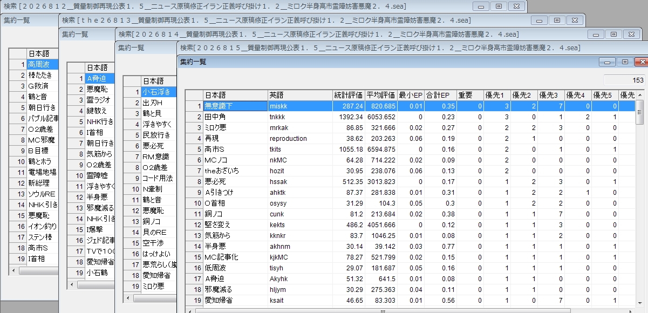Click the reproduction cell
The width and height of the screenshot is (648, 313).
(x=299, y=139)
